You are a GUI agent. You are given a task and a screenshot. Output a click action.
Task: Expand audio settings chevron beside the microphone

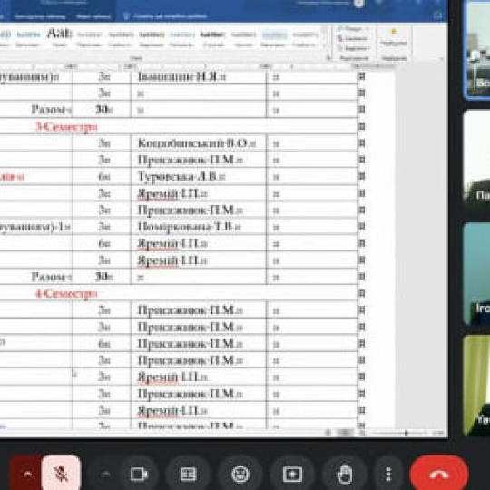point(27,475)
